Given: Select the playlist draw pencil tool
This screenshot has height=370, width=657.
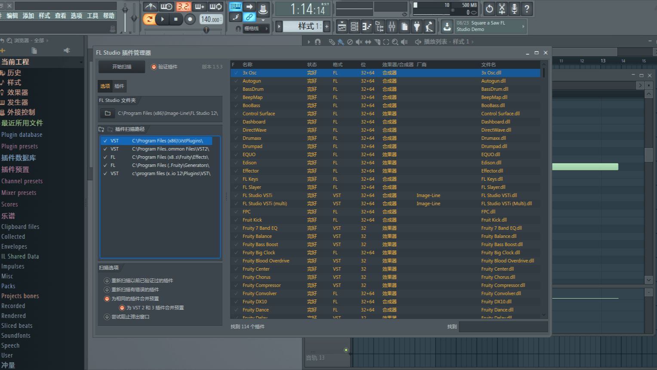Looking at the screenshot, I should (332, 42).
